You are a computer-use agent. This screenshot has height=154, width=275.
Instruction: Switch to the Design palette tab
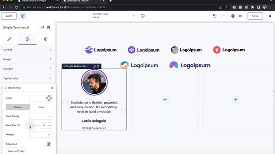27,39
